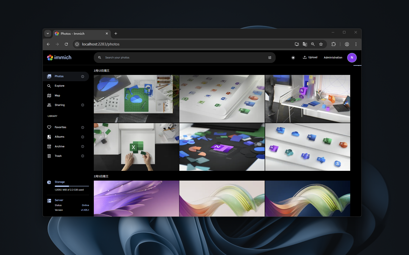Image resolution: width=409 pixels, height=255 pixels.
Task: Open the OneDrive cutting mat photo
Action: [136, 99]
